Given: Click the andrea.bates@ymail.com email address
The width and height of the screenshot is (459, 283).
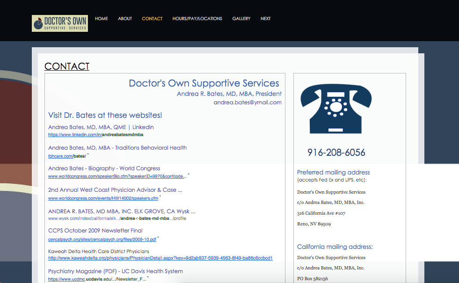Looking at the screenshot, I should pos(248,102).
